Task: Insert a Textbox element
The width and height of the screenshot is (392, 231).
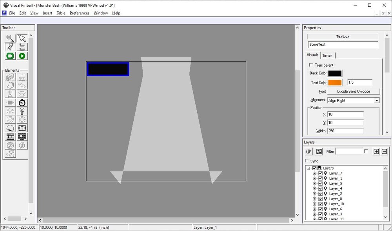Action: tap(22, 128)
